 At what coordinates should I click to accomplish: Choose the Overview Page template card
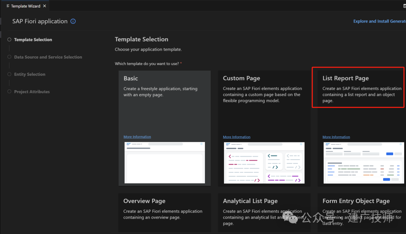pyautogui.click(x=164, y=213)
